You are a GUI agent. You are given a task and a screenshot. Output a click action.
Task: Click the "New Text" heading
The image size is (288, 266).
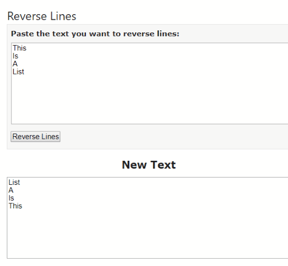[149, 165]
